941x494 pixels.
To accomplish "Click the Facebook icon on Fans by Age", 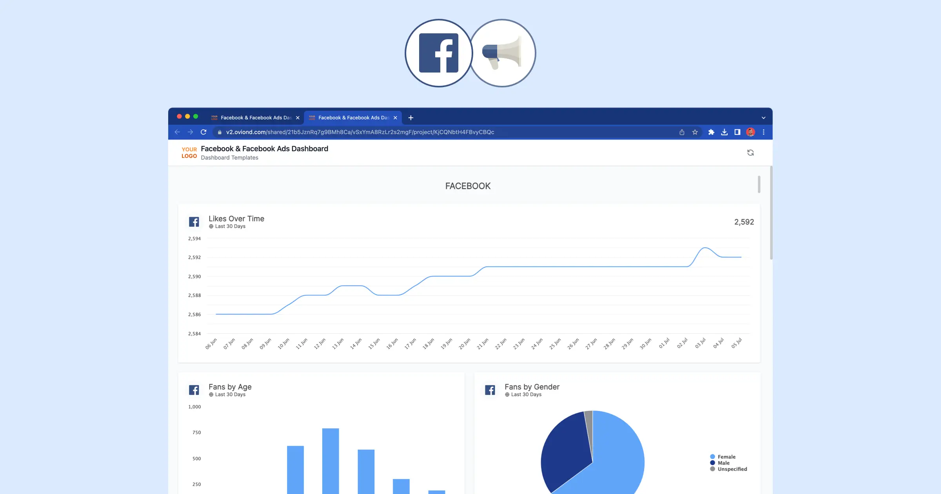I will point(194,390).
